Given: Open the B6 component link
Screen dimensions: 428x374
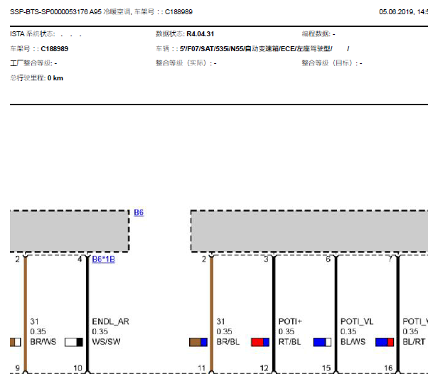Looking at the screenshot, I should click(139, 213).
